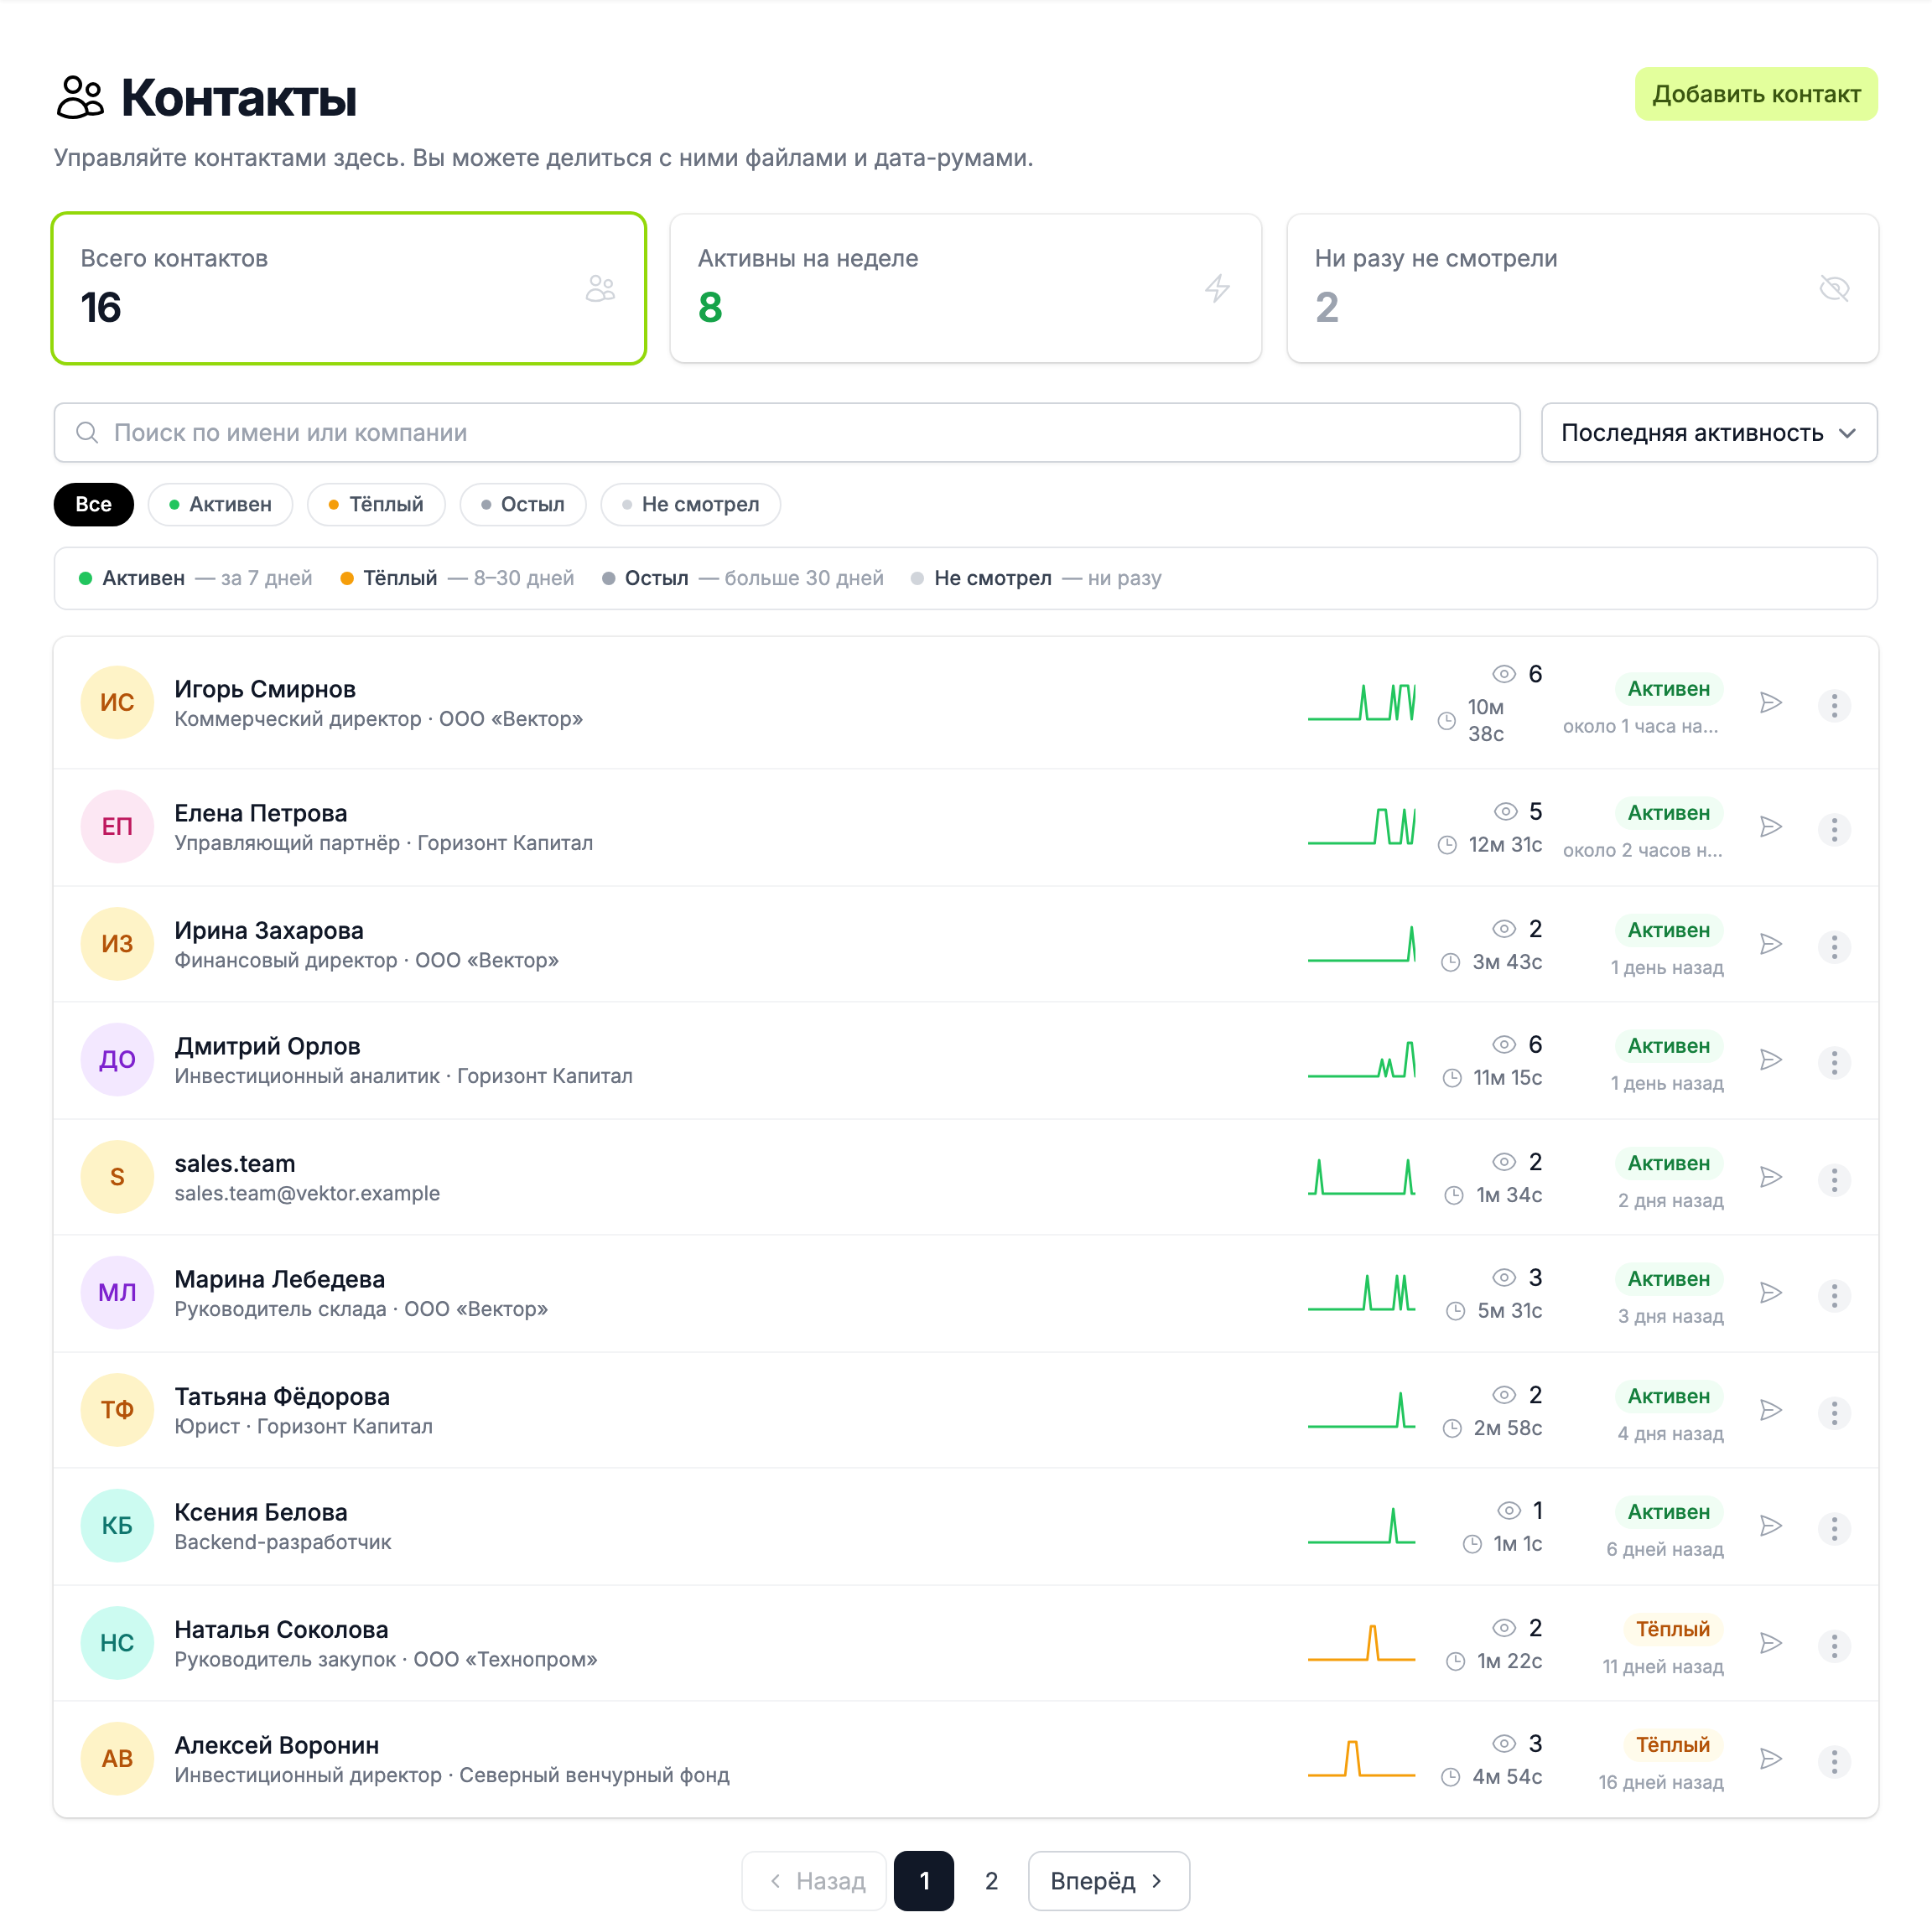The image size is (1932, 1928).
Task: Click current page 1 button
Action: pyautogui.click(x=924, y=1880)
